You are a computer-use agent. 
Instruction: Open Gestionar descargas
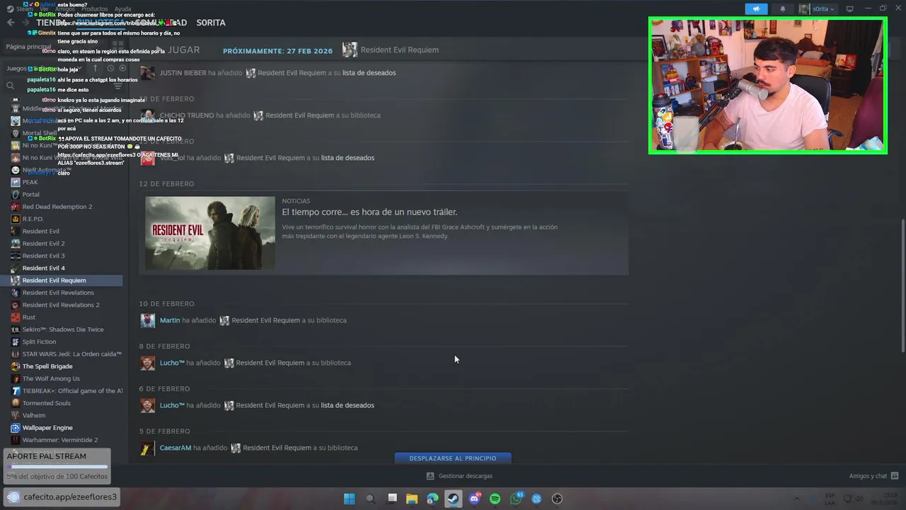tap(459, 476)
